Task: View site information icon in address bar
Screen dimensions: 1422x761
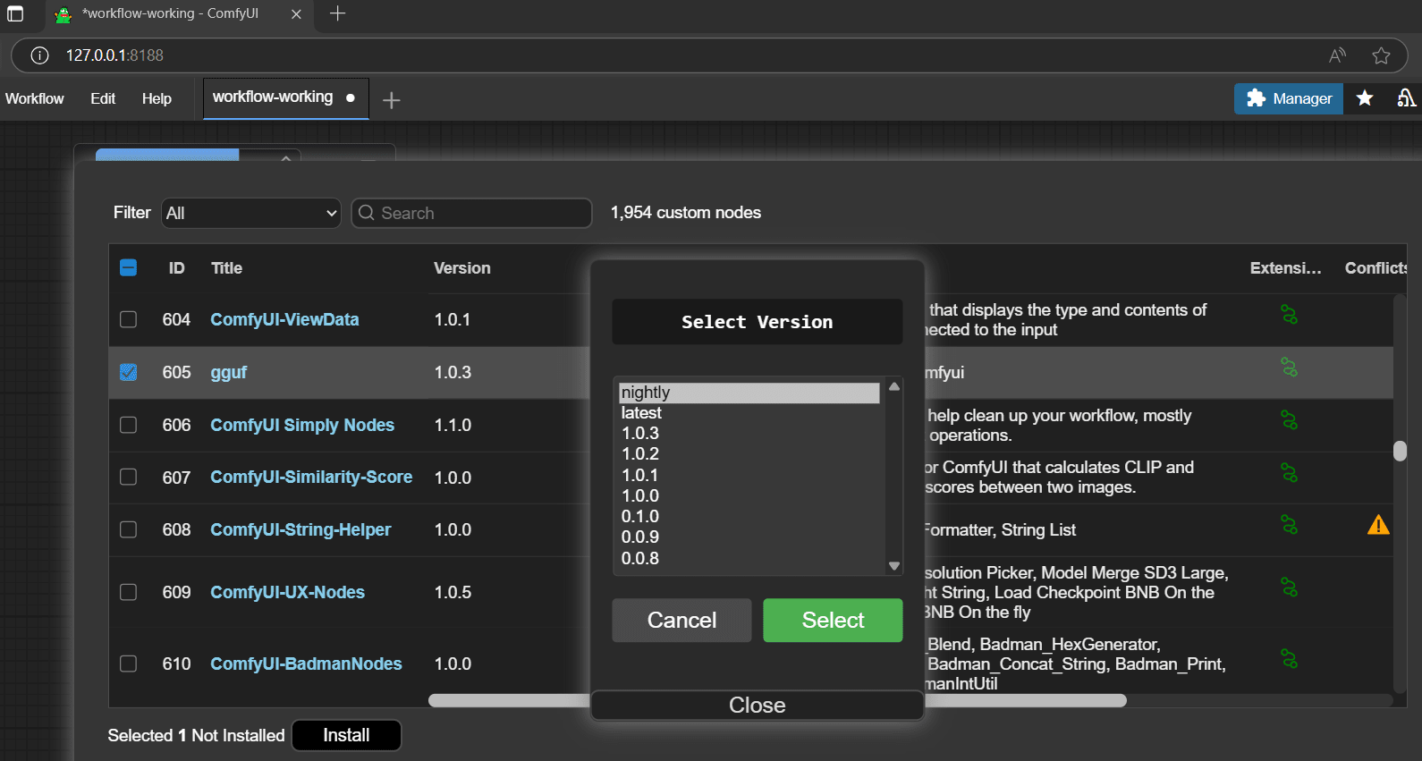Action: 39,55
